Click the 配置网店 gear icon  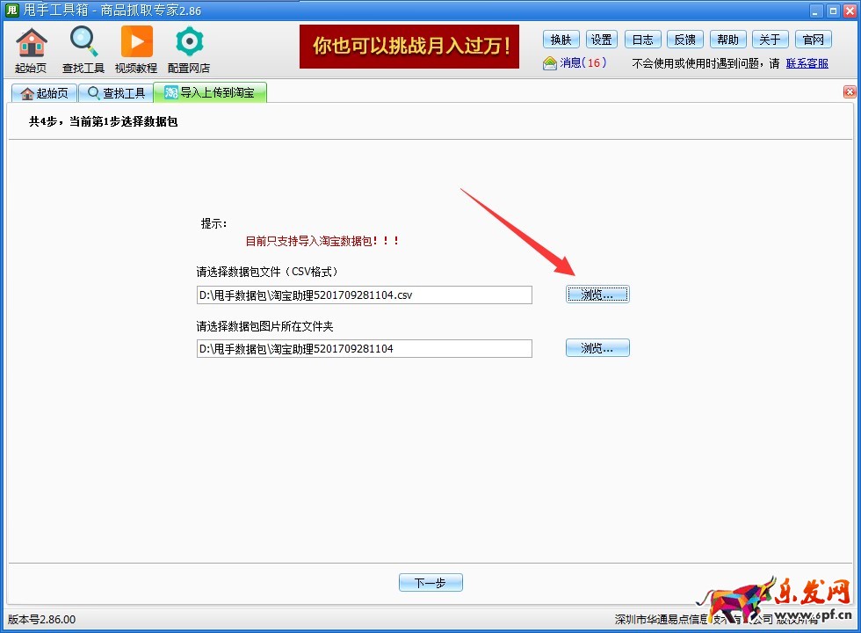click(189, 44)
